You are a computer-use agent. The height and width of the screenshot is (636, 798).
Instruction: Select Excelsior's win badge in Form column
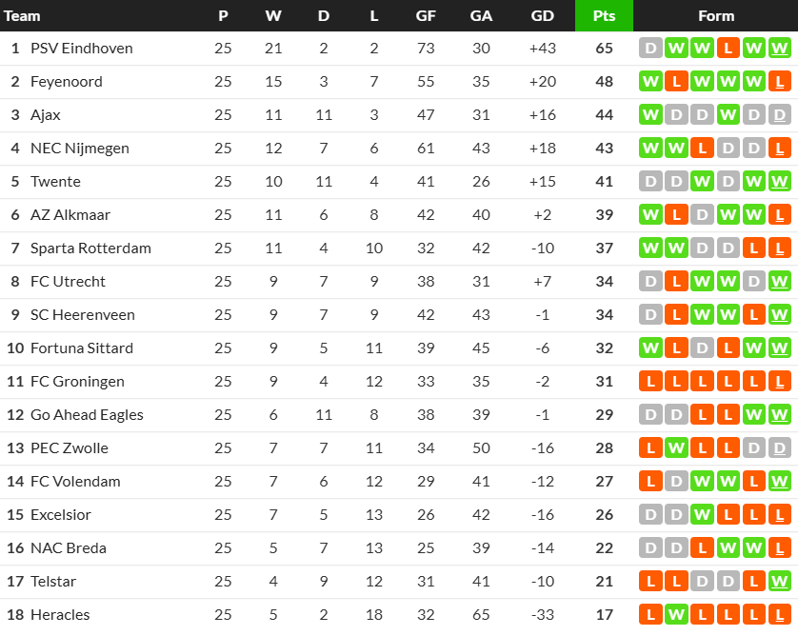point(702,515)
